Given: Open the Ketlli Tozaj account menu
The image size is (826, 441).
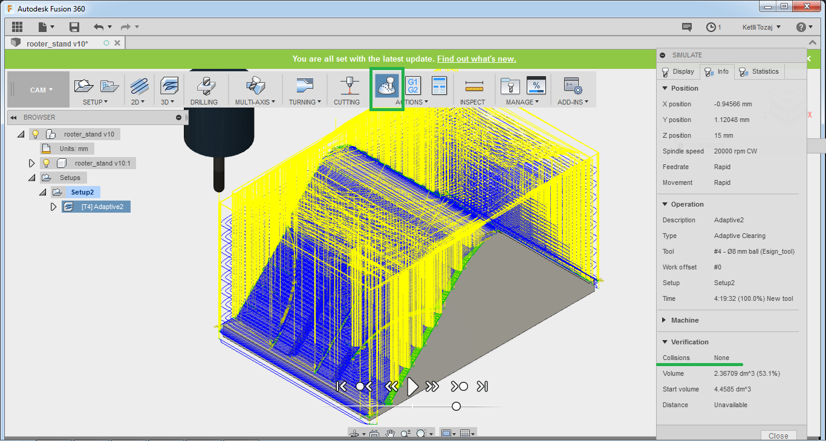Looking at the screenshot, I should pos(761,27).
